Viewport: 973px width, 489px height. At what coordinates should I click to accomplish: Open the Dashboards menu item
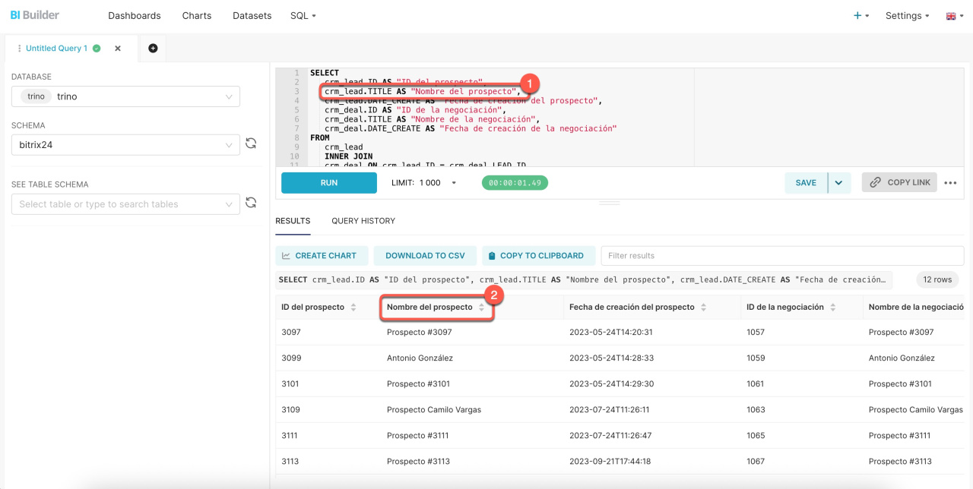pyautogui.click(x=135, y=16)
